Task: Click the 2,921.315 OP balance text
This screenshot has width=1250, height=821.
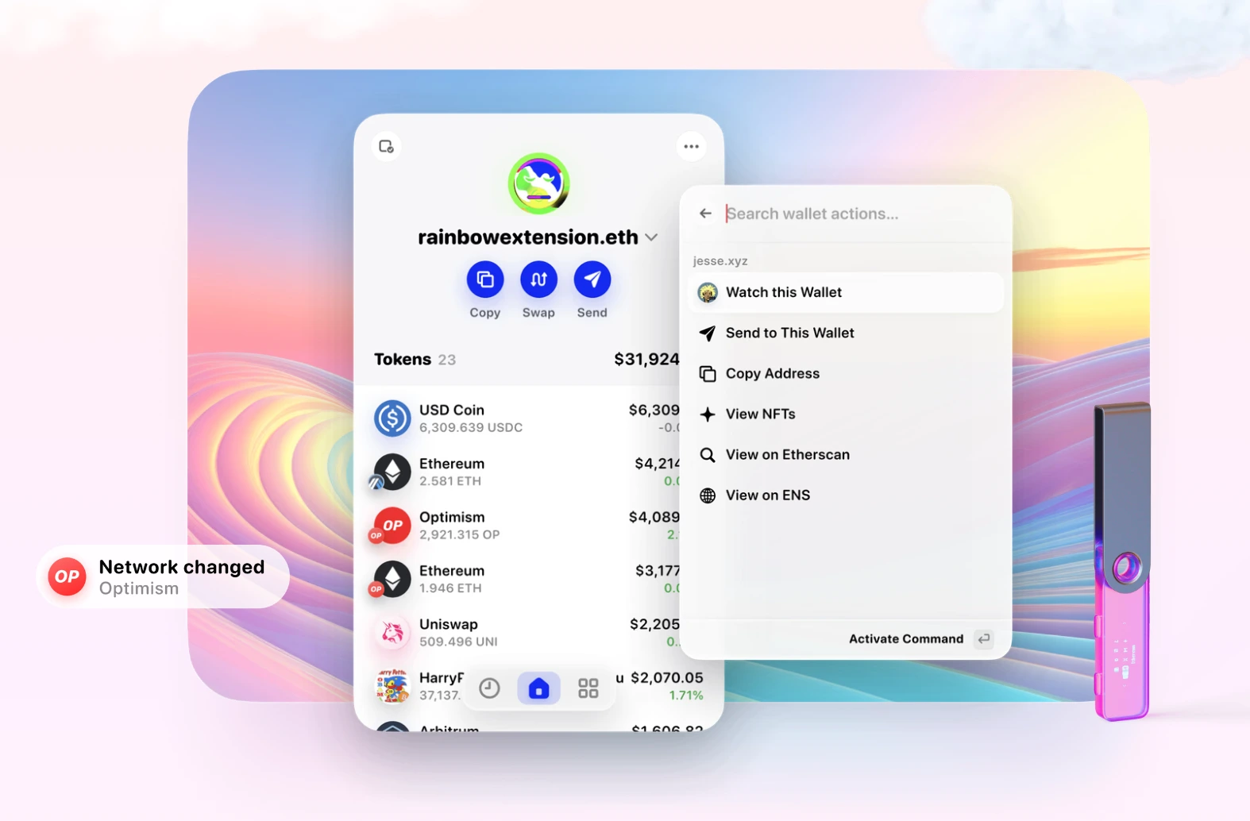Action: 460,535
